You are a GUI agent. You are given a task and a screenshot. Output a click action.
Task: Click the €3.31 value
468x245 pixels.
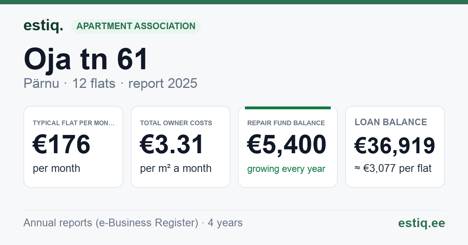click(172, 145)
